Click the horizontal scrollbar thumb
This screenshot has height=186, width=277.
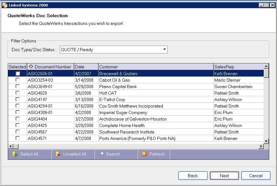pyautogui.click(x=16, y=146)
